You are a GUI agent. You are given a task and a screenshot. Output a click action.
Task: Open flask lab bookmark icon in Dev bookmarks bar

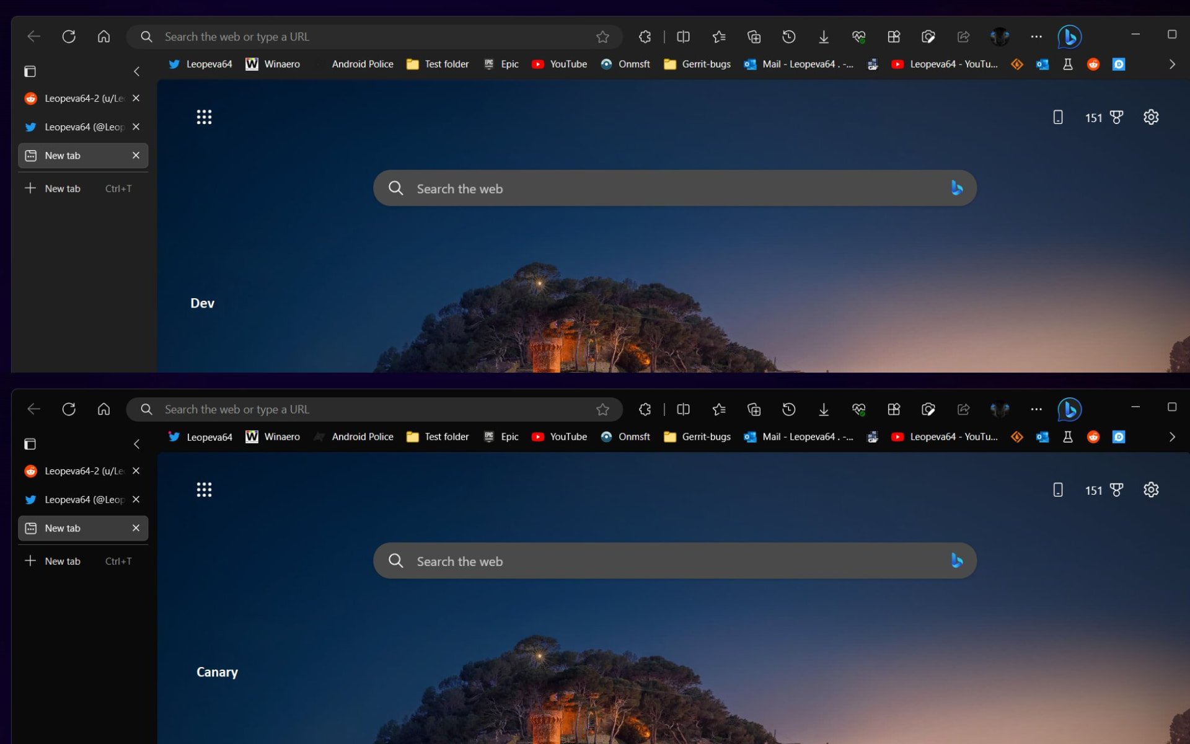click(x=1068, y=64)
